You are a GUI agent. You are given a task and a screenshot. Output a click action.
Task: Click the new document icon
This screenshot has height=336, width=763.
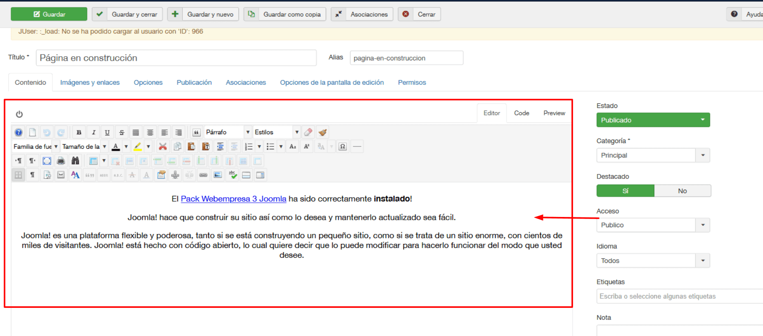[x=33, y=132]
